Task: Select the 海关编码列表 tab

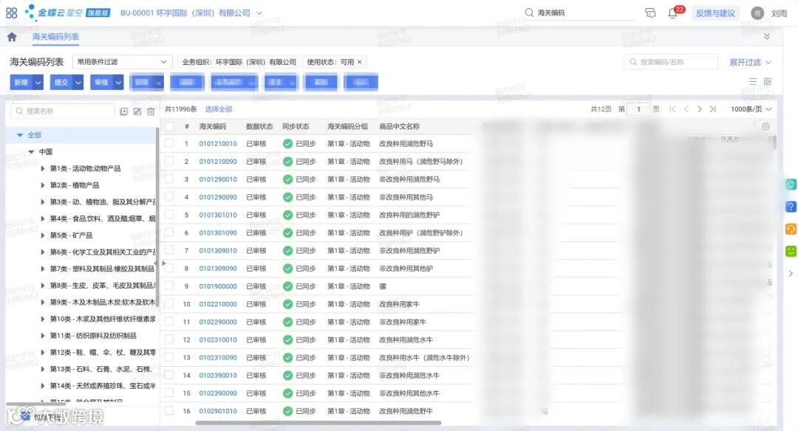Action: 55,37
